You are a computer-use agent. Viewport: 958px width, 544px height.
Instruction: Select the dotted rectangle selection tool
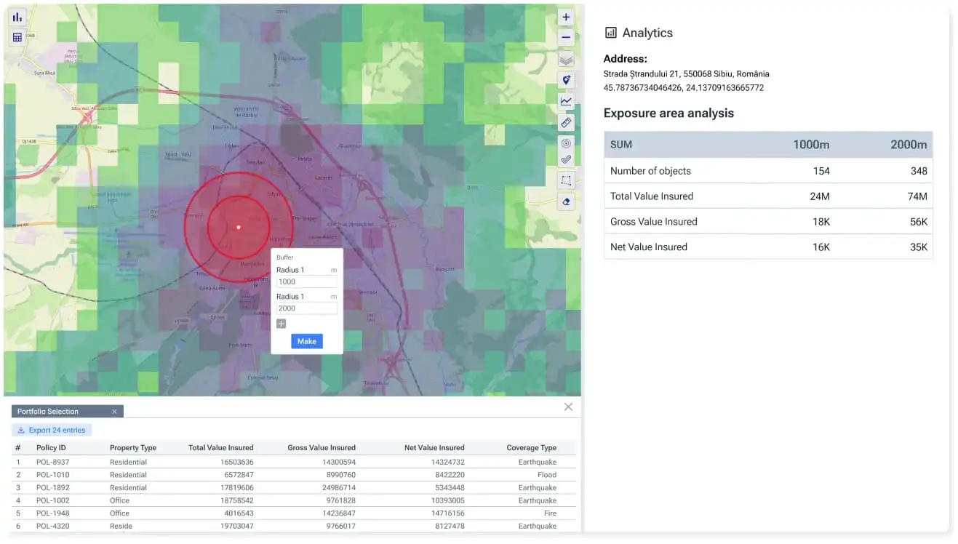[x=566, y=180]
